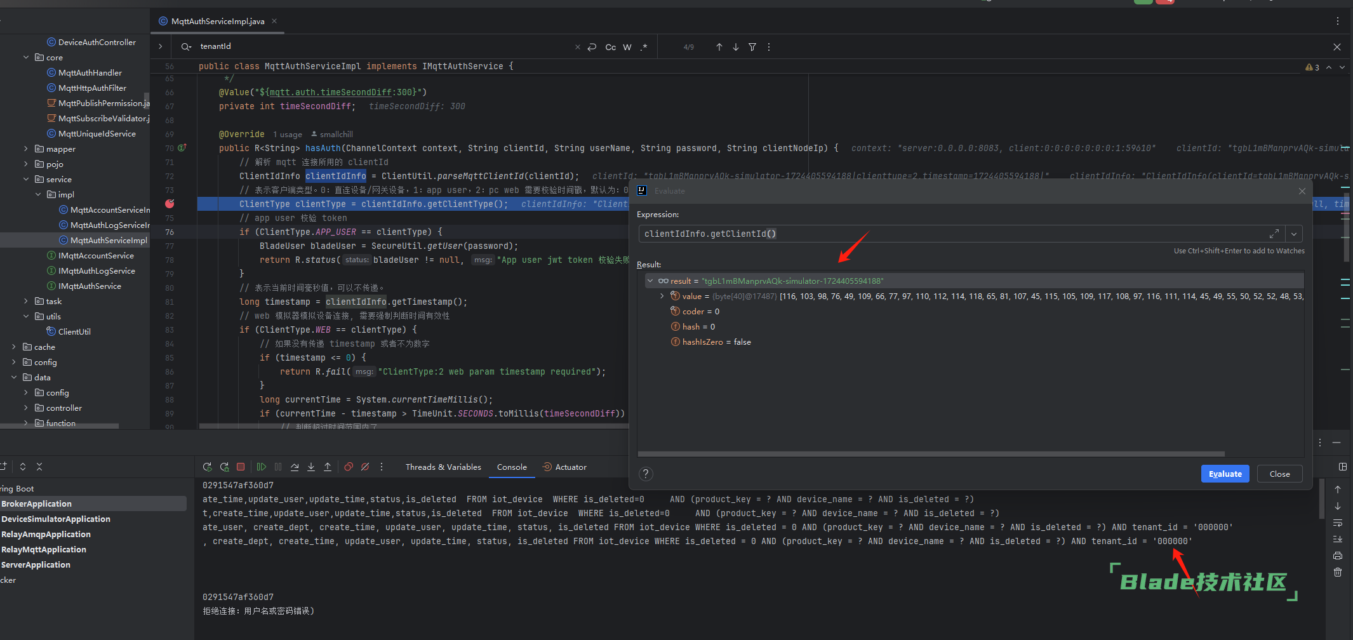Screen dimensions: 1353x640
Task: Stop the running debug session
Action: tap(241, 467)
